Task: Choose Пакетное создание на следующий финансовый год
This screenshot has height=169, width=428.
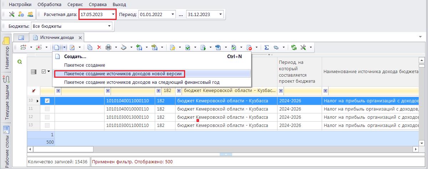Action: pos(152,82)
